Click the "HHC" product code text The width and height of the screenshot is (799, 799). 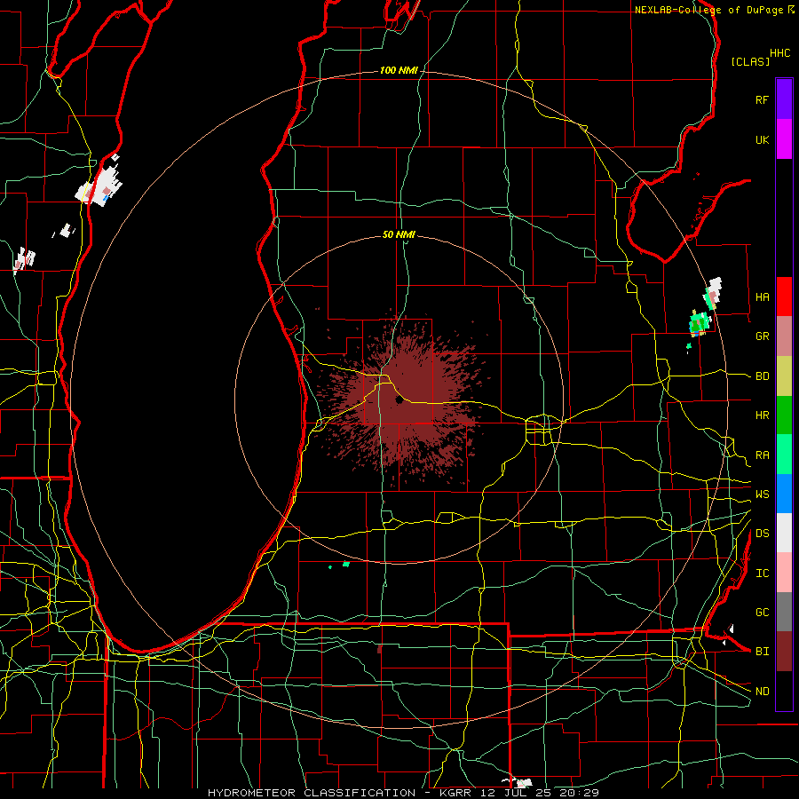pyautogui.click(x=779, y=53)
